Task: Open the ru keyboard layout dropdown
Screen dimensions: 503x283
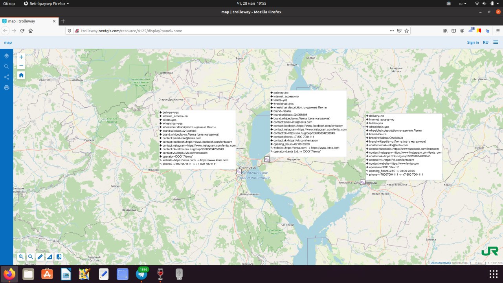Action: [463, 4]
